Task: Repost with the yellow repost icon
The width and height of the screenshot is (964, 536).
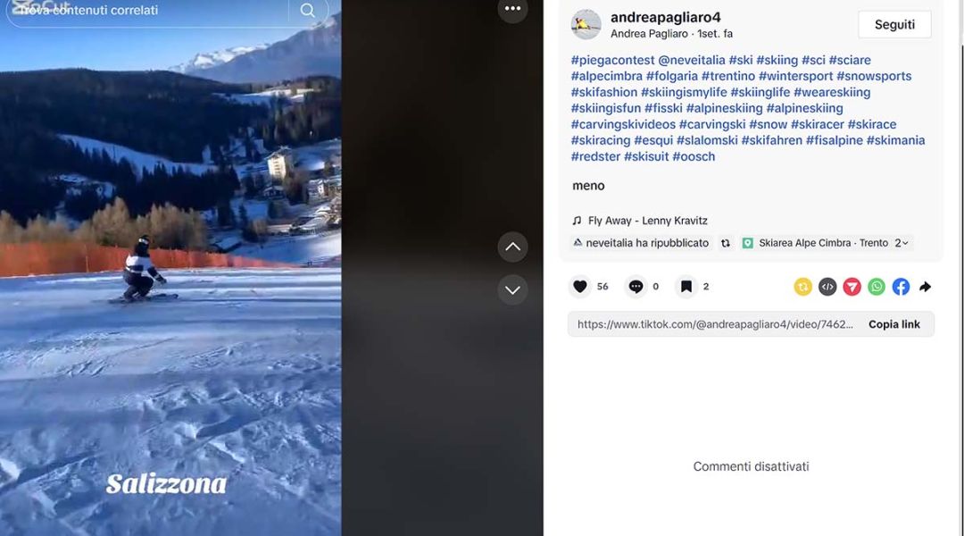Action: click(803, 287)
